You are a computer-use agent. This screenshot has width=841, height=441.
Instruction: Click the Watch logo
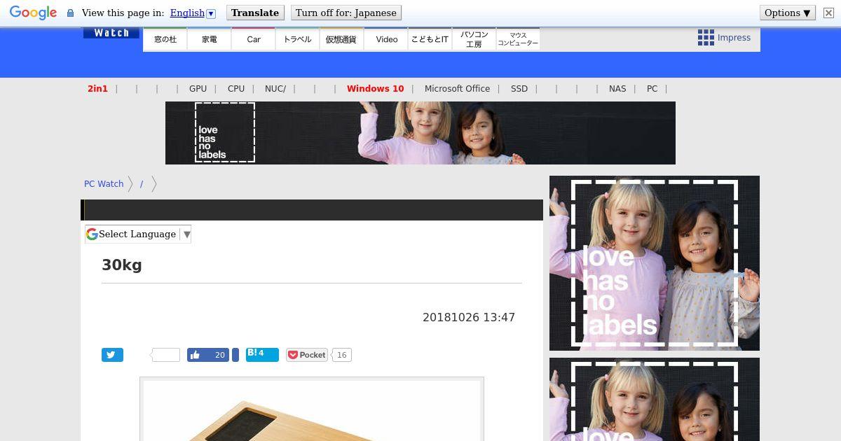click(111, 33)
